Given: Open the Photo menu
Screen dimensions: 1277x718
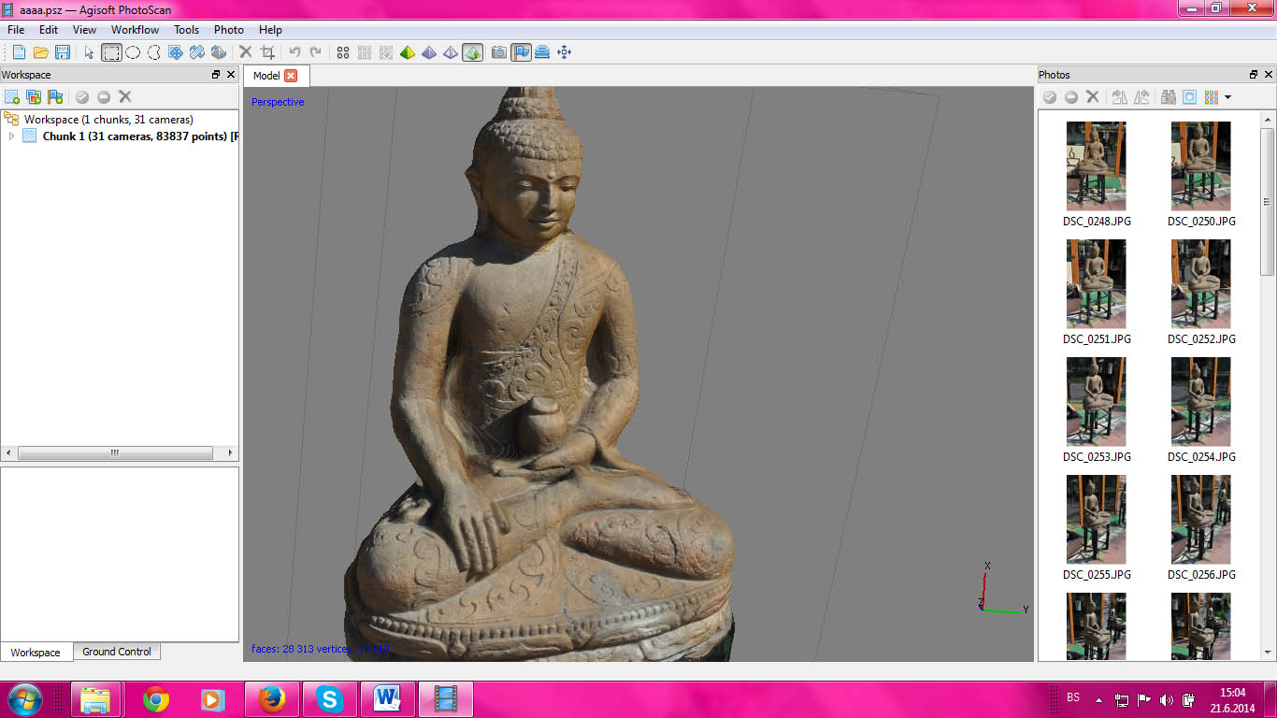Looking at the screenshot, I should click(229, 30).
